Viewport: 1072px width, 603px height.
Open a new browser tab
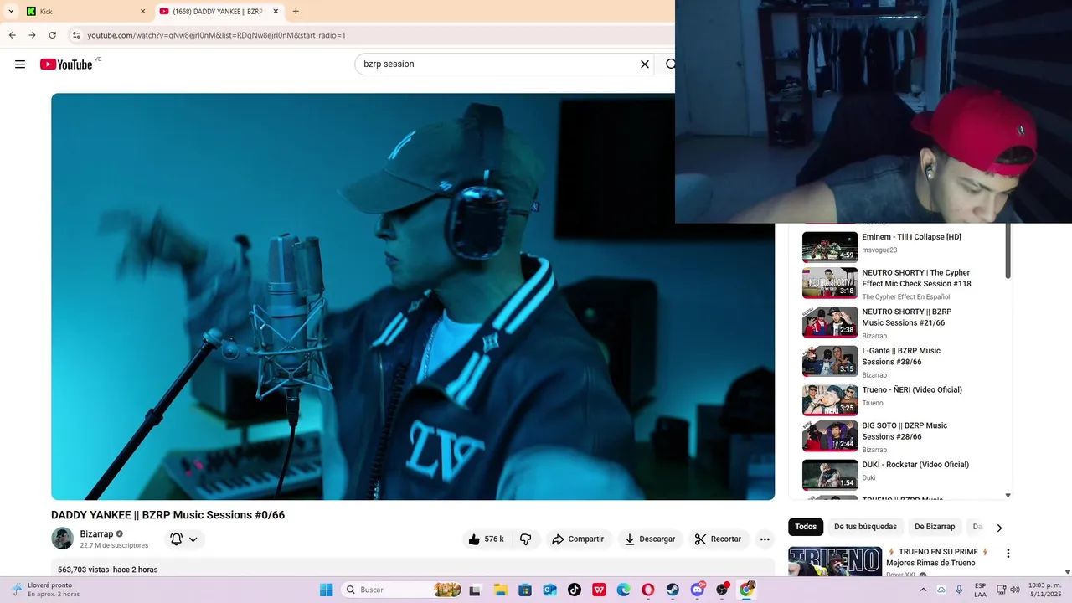(296, 12)
